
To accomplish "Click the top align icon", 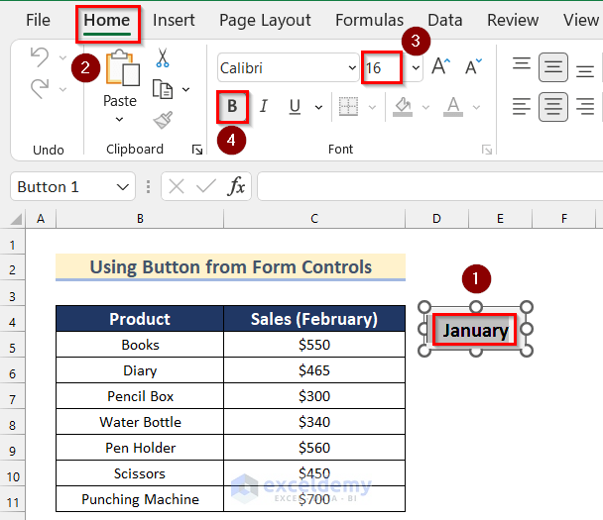I will [x=522, y=63].
